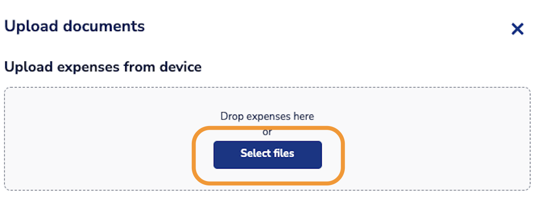The height and width of the screenshot is (206, 539).
Task: Click the right side of the drop zone
Action: tap(456, 139)
